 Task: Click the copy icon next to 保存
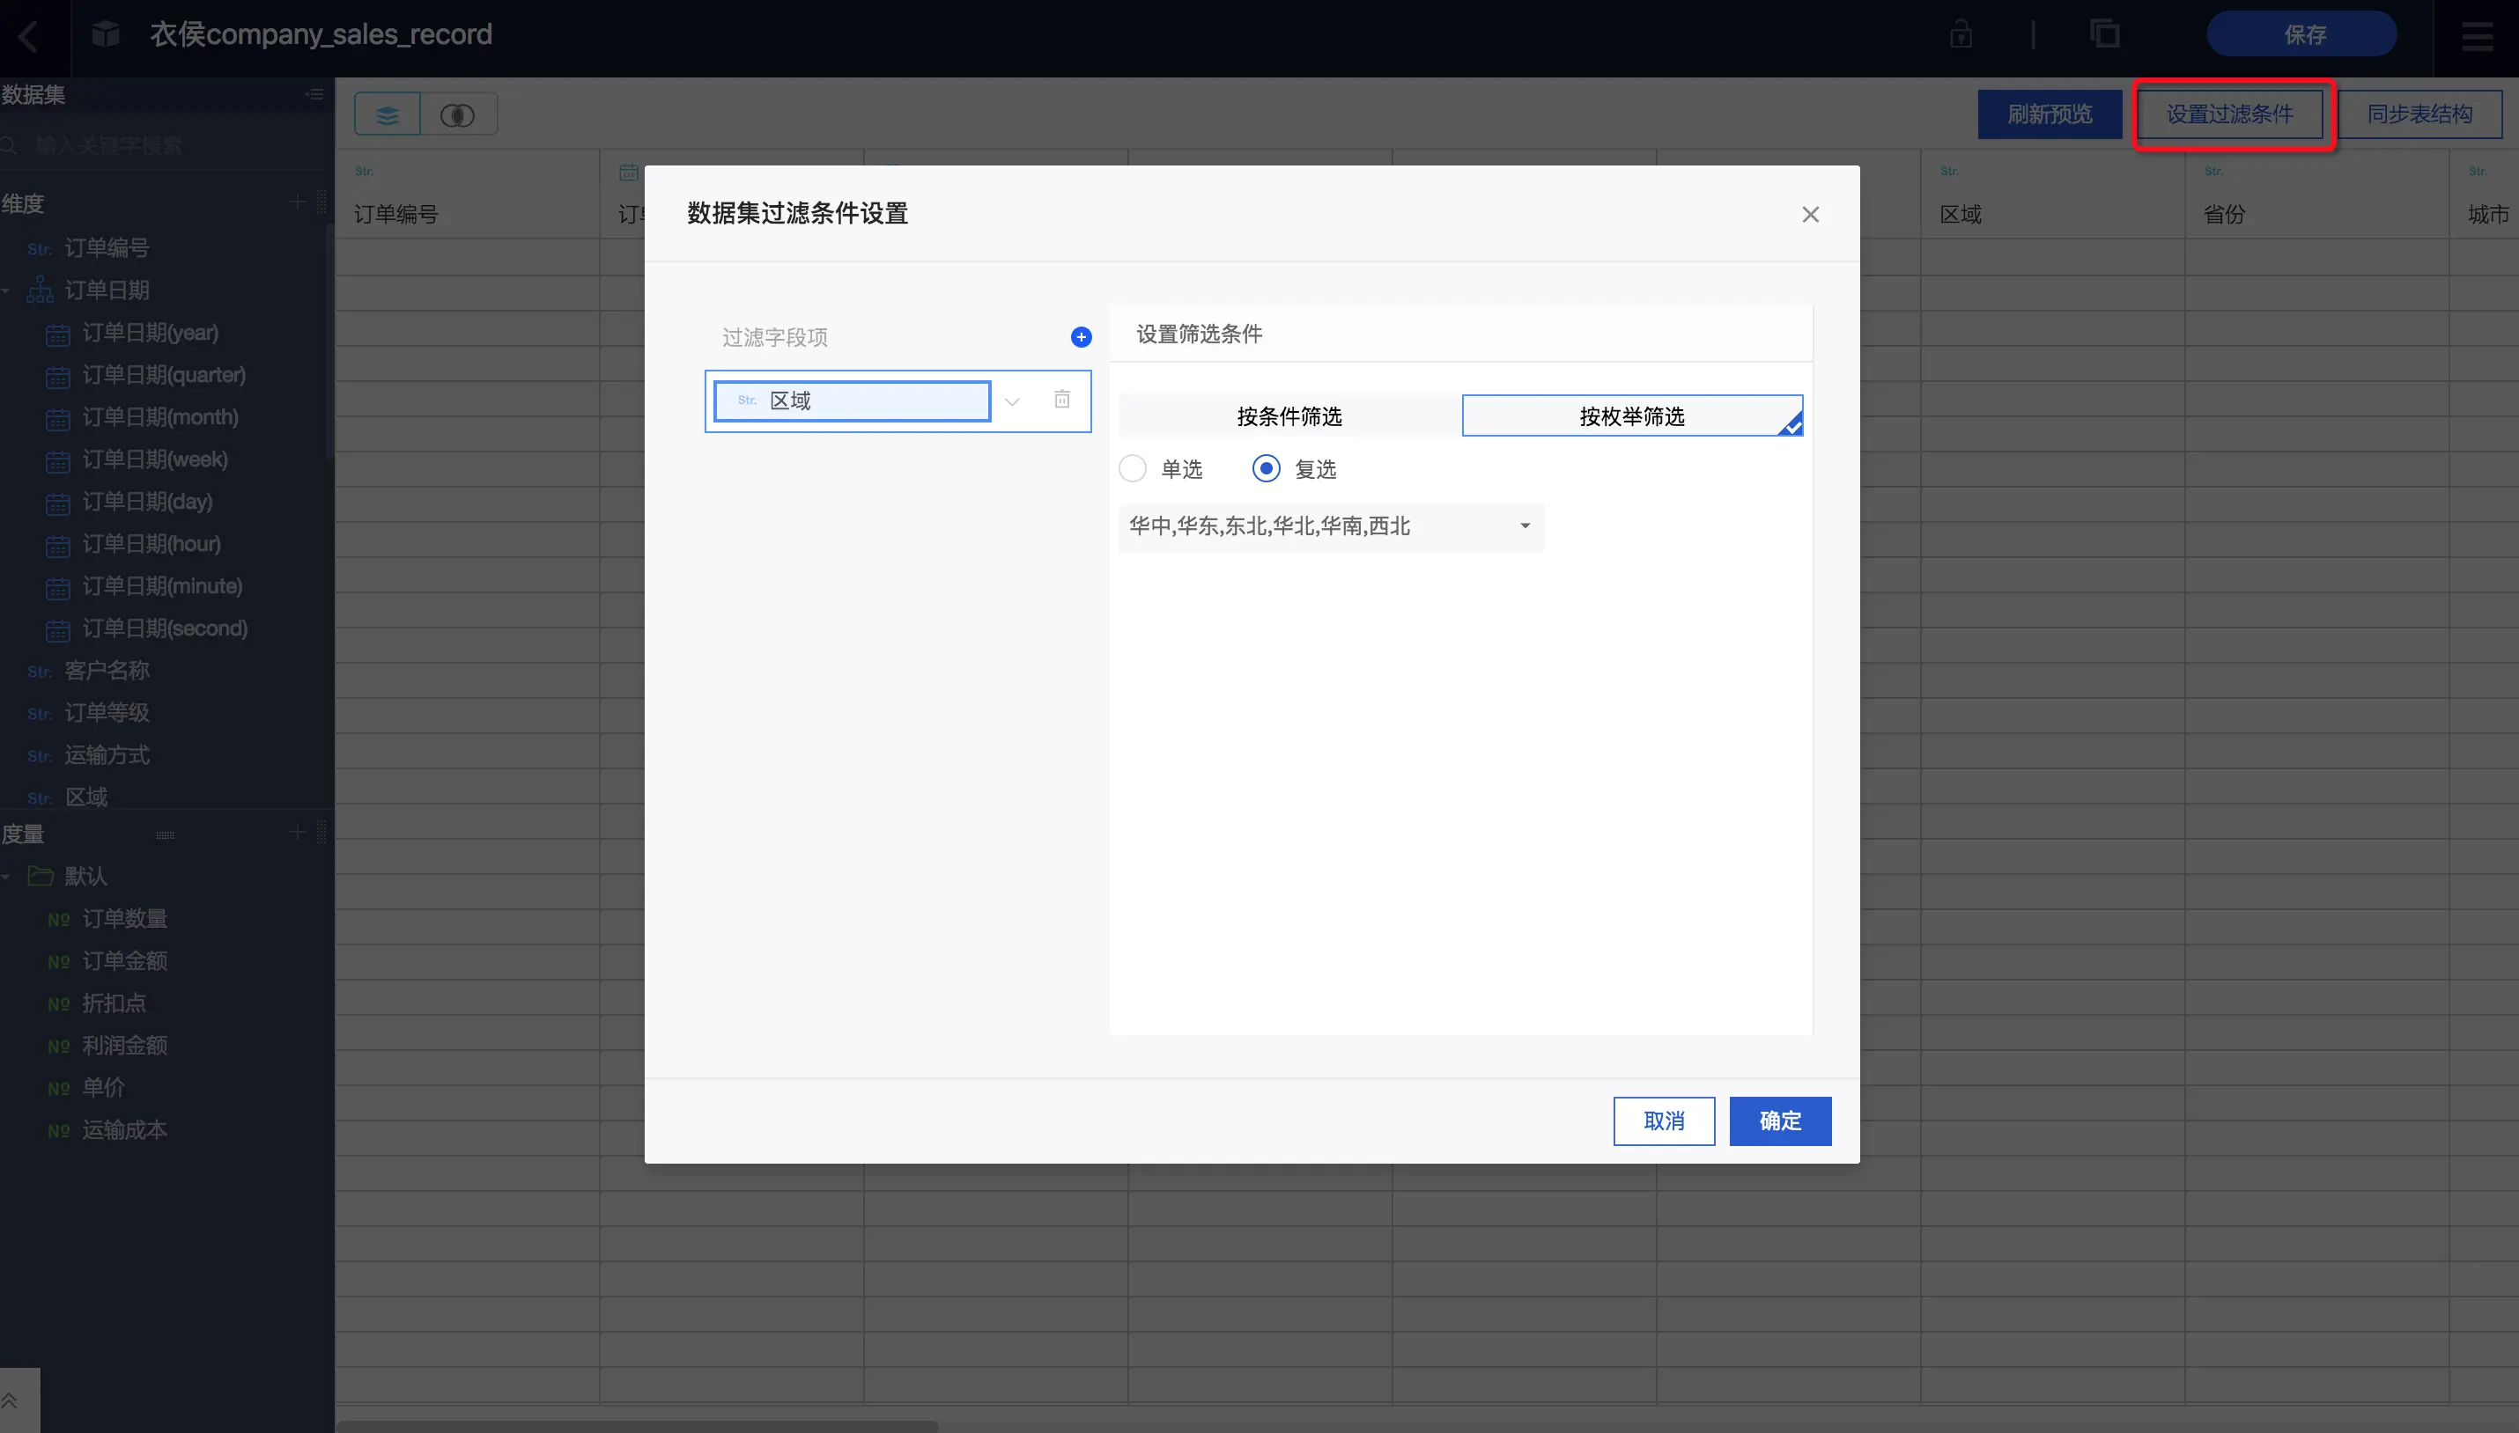coord(2104,35)
